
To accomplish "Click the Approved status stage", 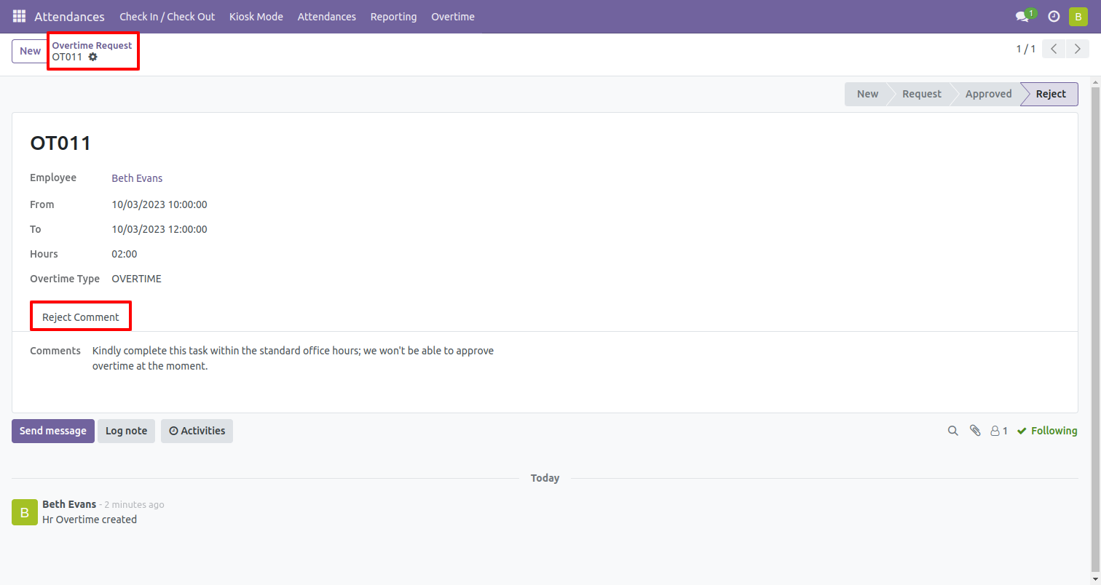I will point(988,94).
